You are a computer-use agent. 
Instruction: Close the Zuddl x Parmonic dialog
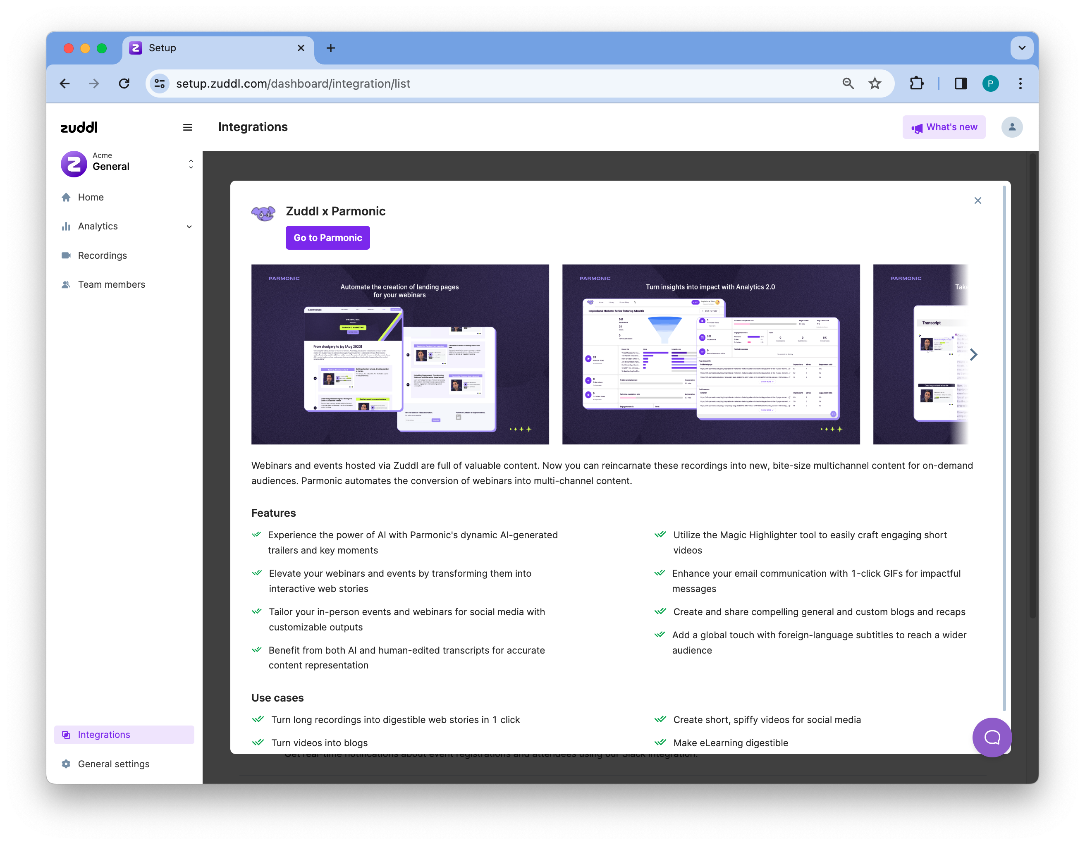coord(977,201)
